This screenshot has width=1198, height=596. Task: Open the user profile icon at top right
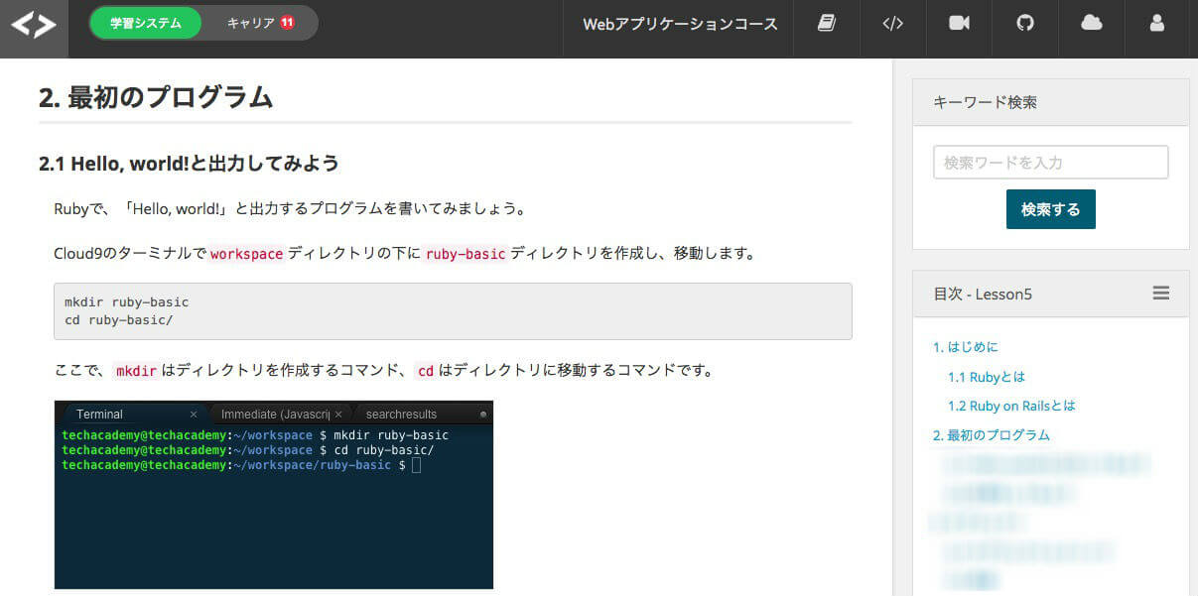1156,24
